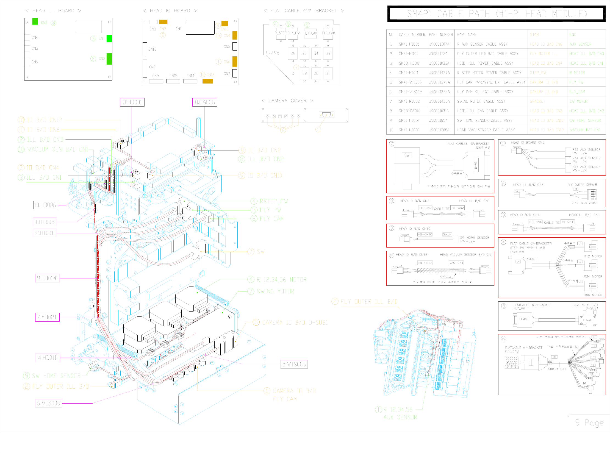Select the 4.HD011 callout label
The width and height of the screenshot is (610, 453).
48,358
